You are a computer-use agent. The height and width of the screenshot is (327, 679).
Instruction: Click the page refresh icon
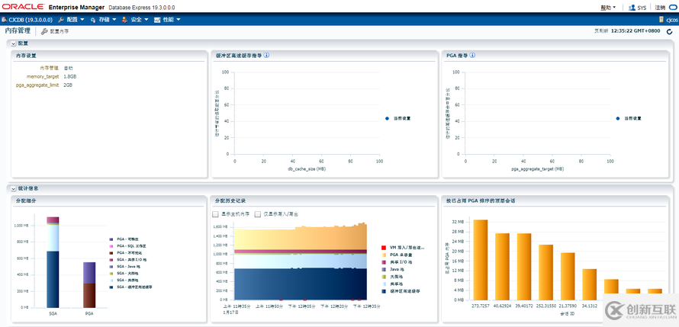(x=670, y=31)
